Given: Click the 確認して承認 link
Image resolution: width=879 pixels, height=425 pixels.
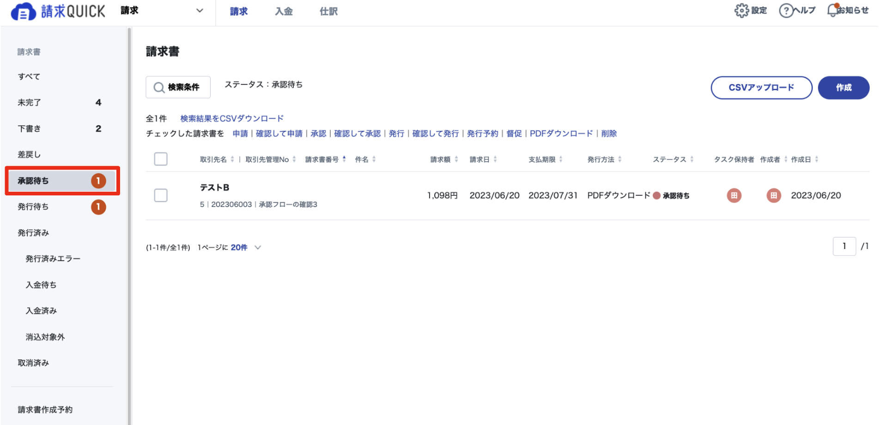Looking at the screenshot, I should 357,134.
